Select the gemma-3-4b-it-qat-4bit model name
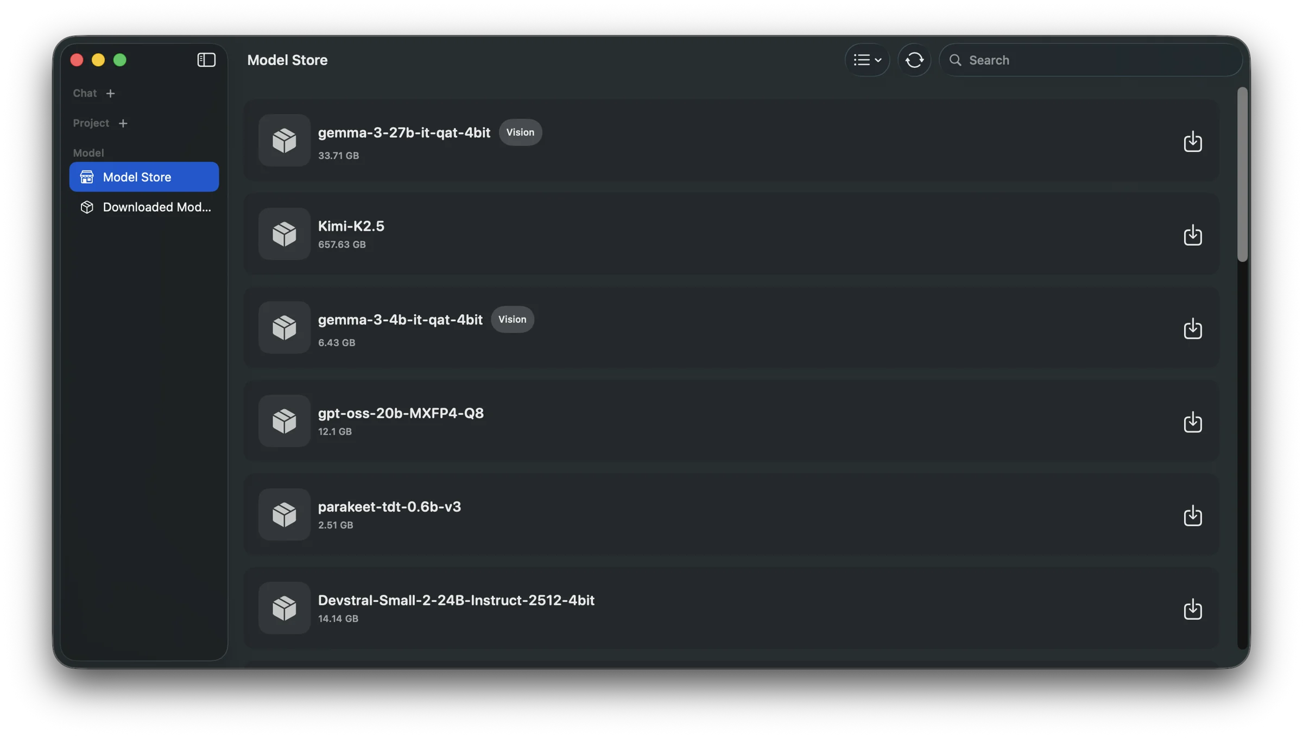Viewport: 1303px width, 738px height. coord(400,320)
